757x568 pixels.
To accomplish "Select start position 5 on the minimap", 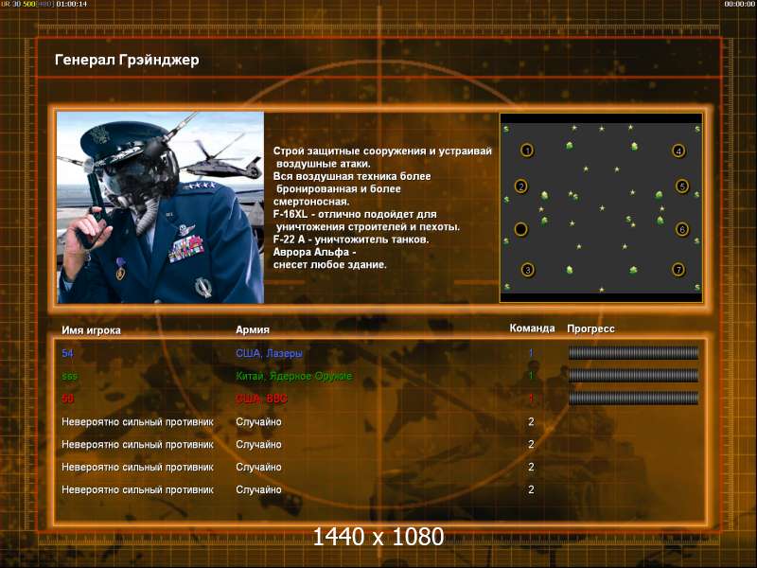I will click(682, 186).
